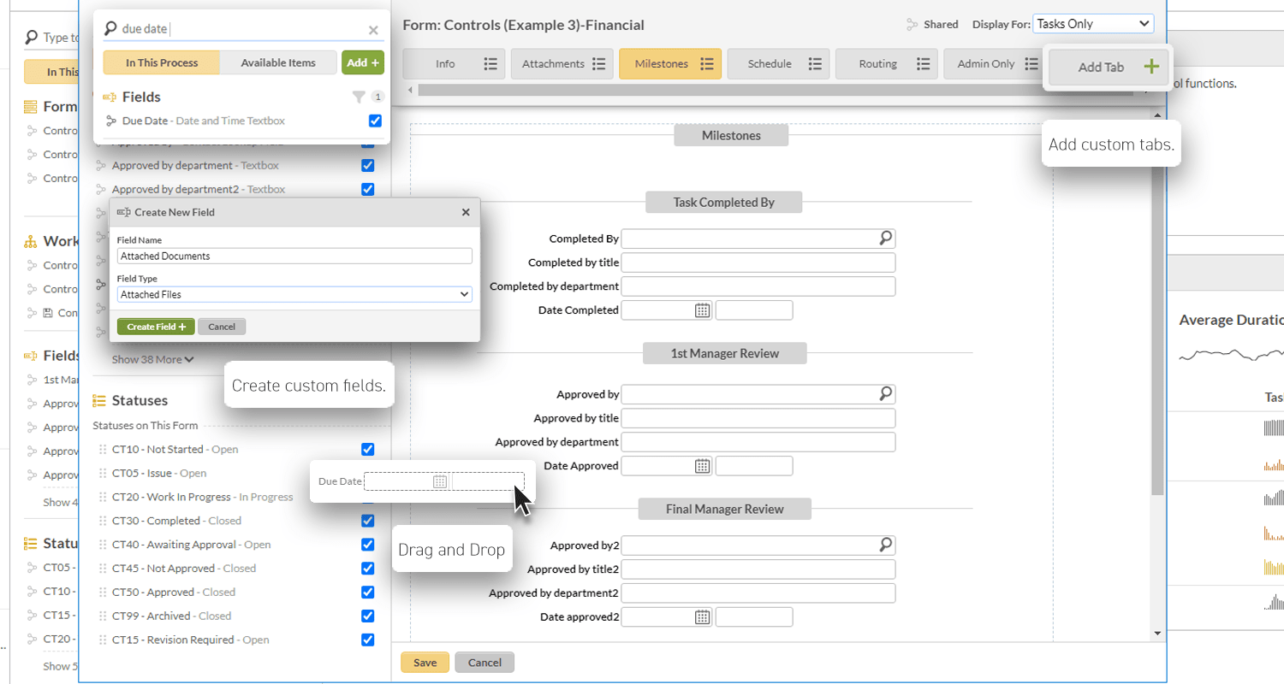Click the Completed By lookup magnifier
Image resolution: width=1284 pixels, height=684 pixels.
click(886, 239)
